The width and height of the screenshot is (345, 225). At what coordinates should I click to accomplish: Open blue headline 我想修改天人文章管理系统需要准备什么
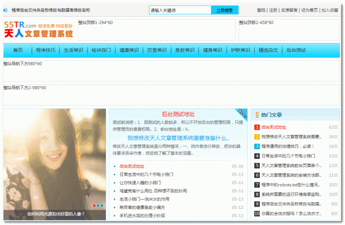coord(178,138)
